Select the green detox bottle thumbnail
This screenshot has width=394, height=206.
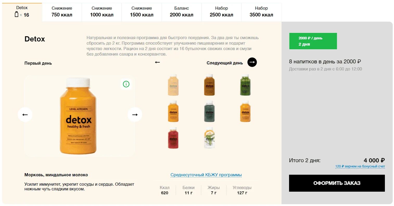[245, 85]
